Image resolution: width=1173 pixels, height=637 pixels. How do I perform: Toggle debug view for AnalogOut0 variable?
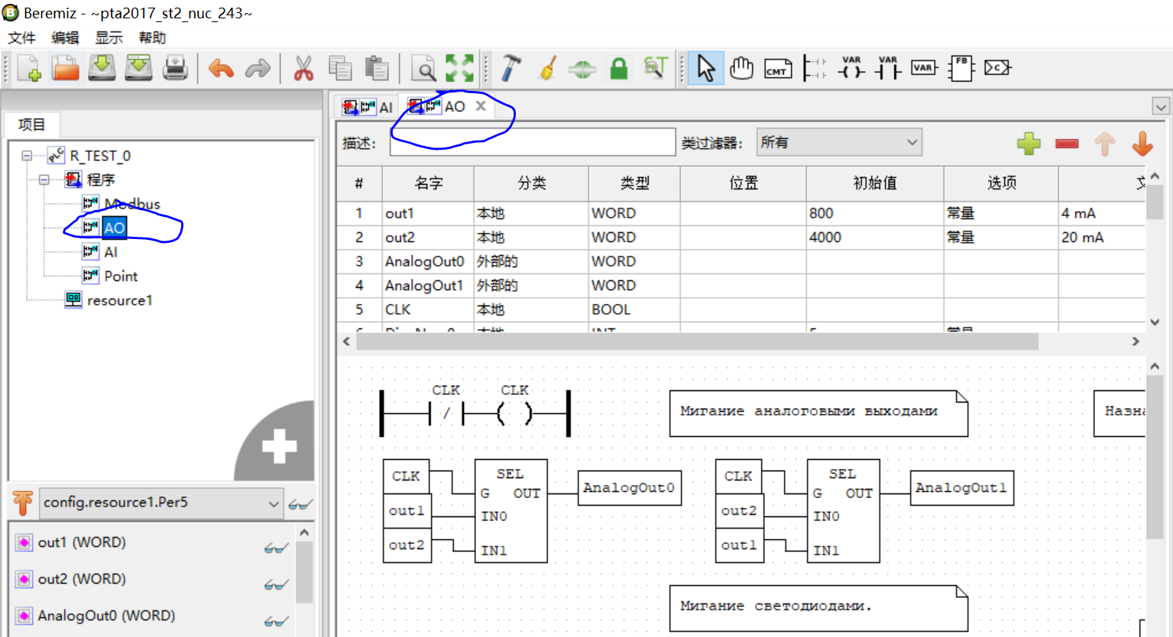pos(277,620)
